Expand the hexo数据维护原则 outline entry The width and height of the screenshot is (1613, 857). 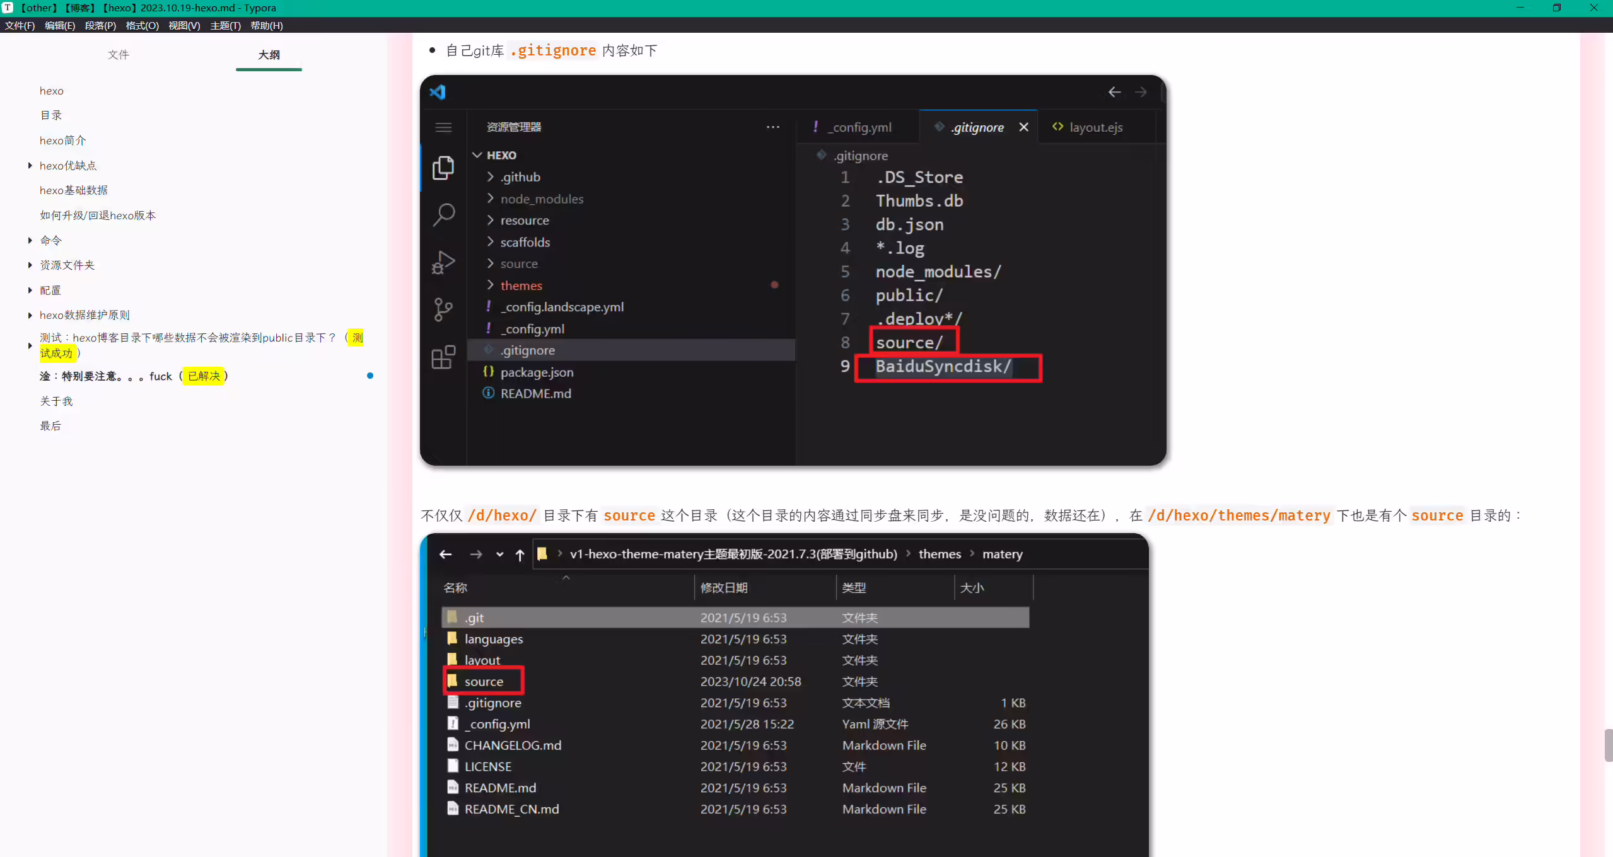tap(30, 315)
